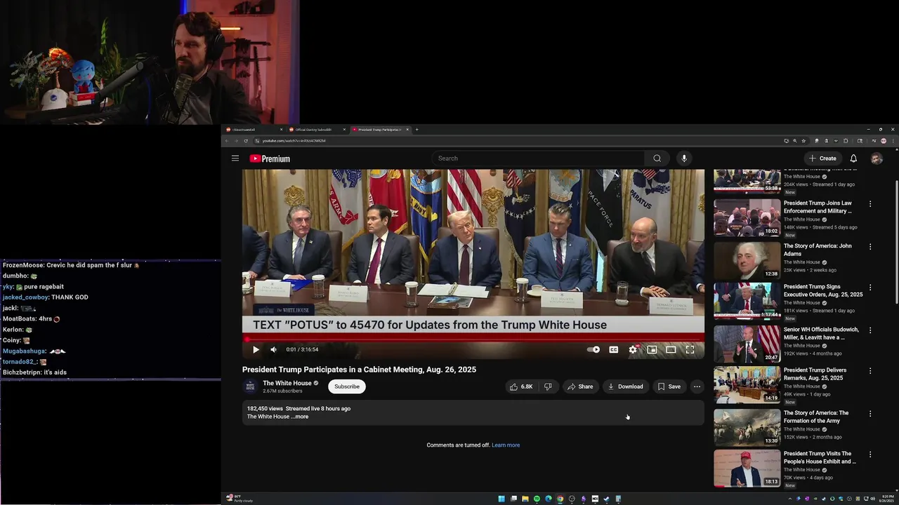The height and width of the screenshot is (505, 899).
Task: Open YouTube notifications bell
Action: click(853, 159)
